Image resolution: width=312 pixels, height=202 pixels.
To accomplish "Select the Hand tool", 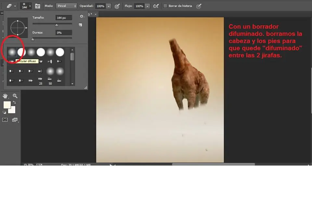I will (x=5, y=96).
